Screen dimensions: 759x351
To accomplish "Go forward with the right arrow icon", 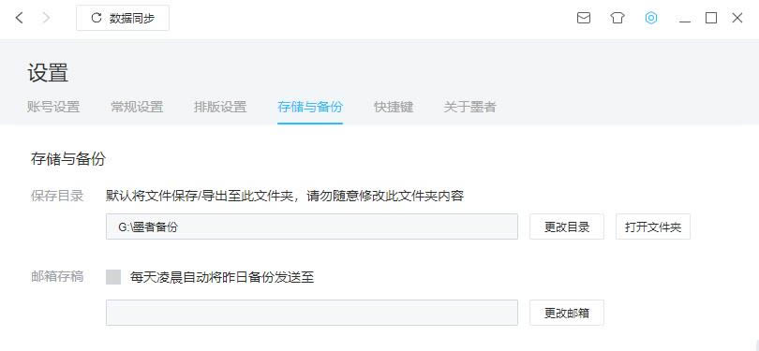I will click(x=47, y=19).
